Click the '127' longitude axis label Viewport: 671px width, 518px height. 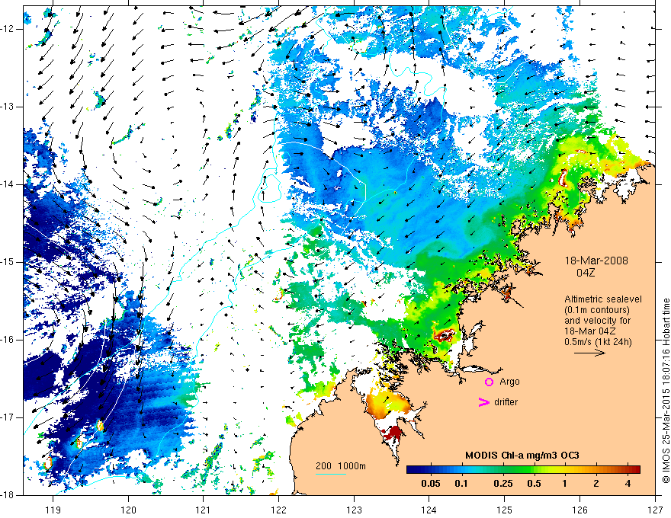[655, 510]
